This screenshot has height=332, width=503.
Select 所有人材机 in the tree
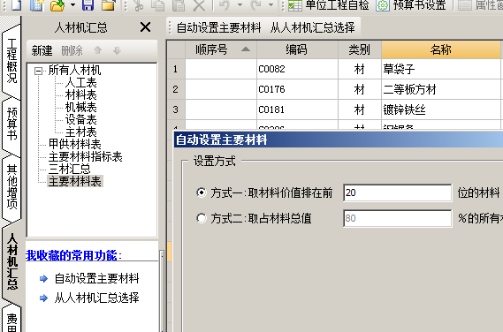(x=74, y=70)
